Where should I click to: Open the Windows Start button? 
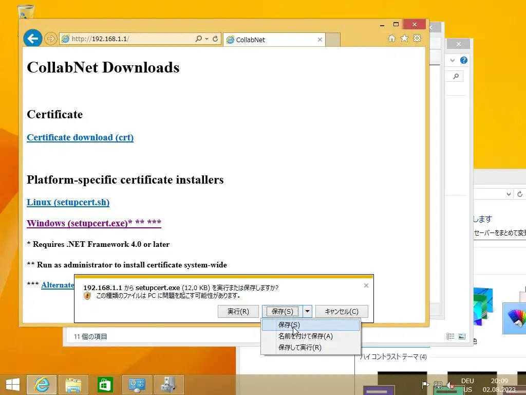(13, 385)
